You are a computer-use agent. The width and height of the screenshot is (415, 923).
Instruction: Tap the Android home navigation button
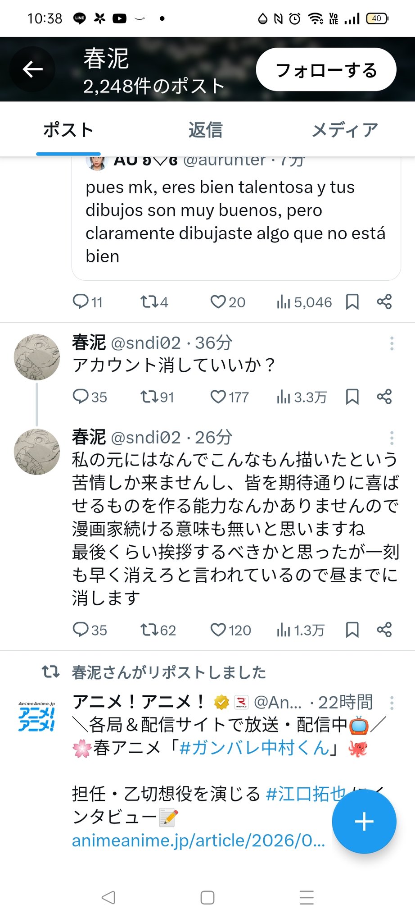pyautogui.click(x=207, y=898)
